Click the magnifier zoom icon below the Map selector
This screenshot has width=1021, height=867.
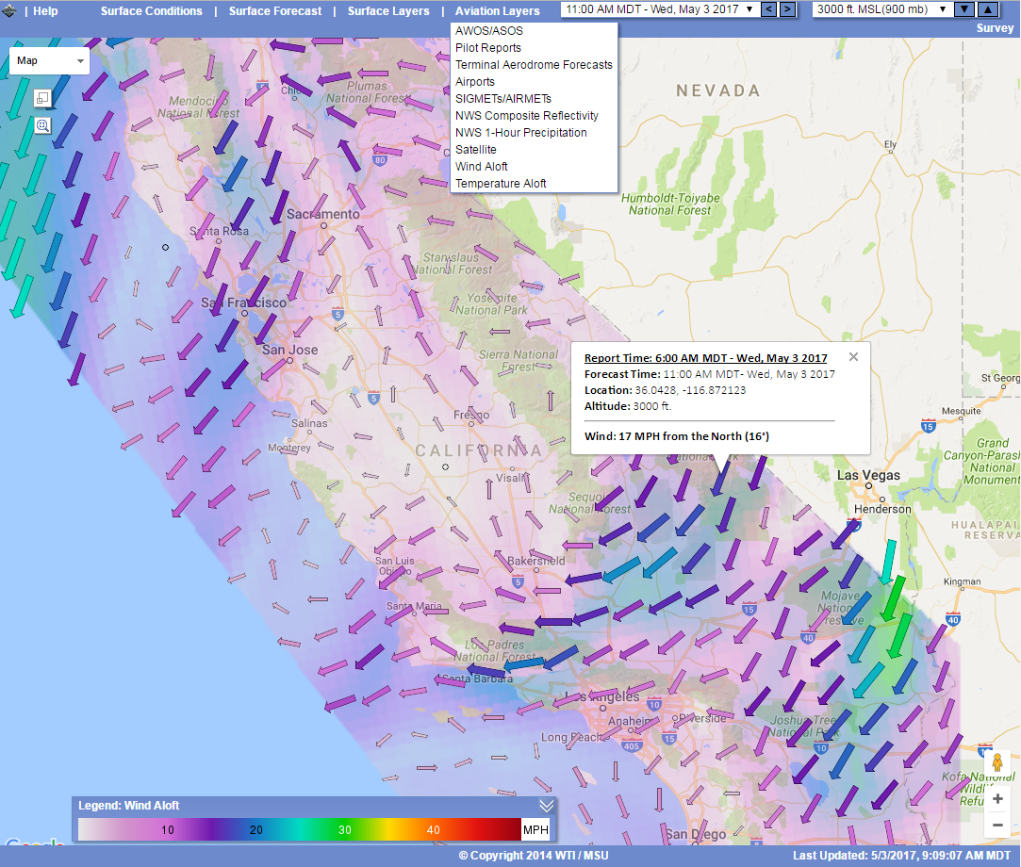(x=41, y=124)
